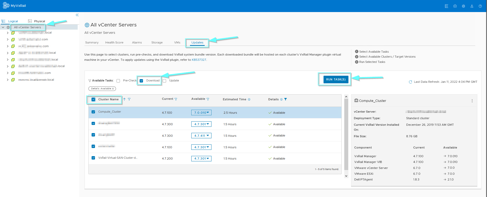Viewport: 487px width, 197px height.
Task: Click the refresh icon beside Last Data Refresh
Action: 410,82
